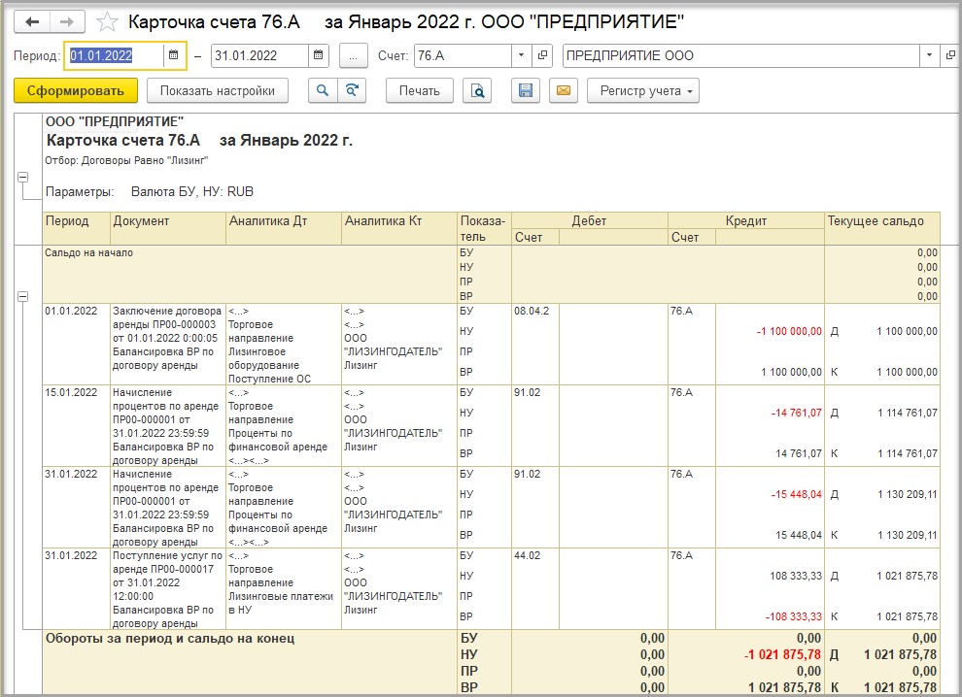Viewport: 962px width, 697px height.
Task: Open print preview of the report
Action: [477, 90]
